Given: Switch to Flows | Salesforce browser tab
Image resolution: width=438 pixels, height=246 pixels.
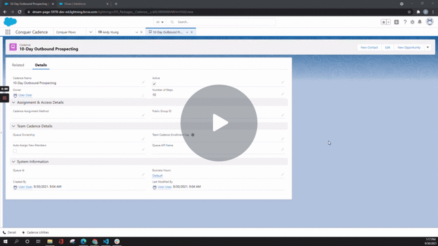Looking at the screenshot, I should point(83,4).
